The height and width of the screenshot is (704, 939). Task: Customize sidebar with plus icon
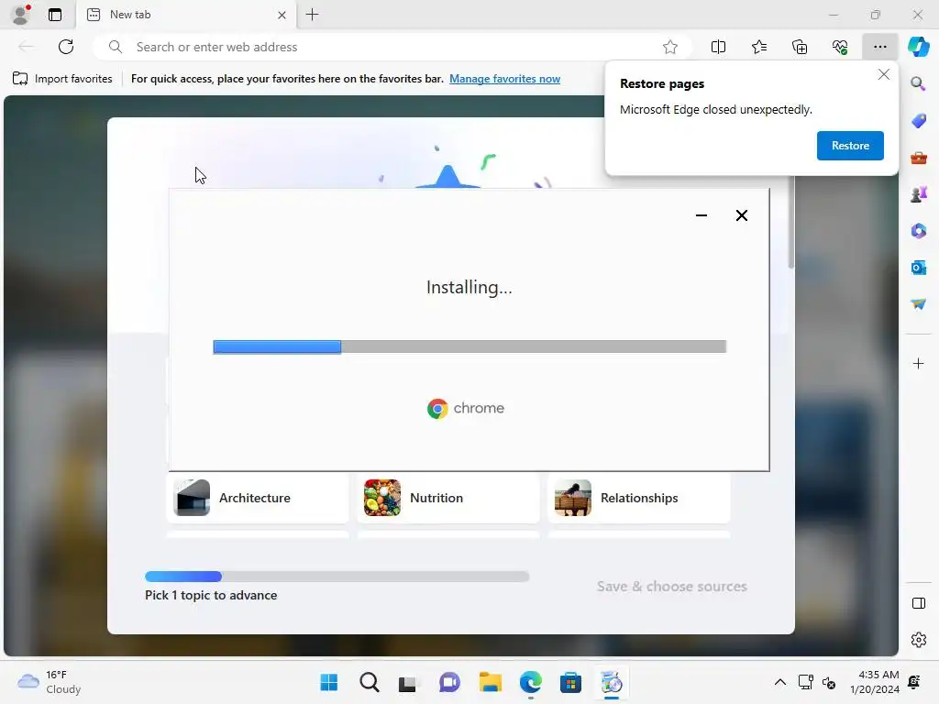[918, 363]
